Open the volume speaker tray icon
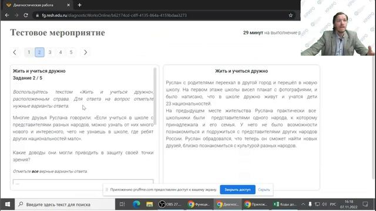 pos(324,205)
